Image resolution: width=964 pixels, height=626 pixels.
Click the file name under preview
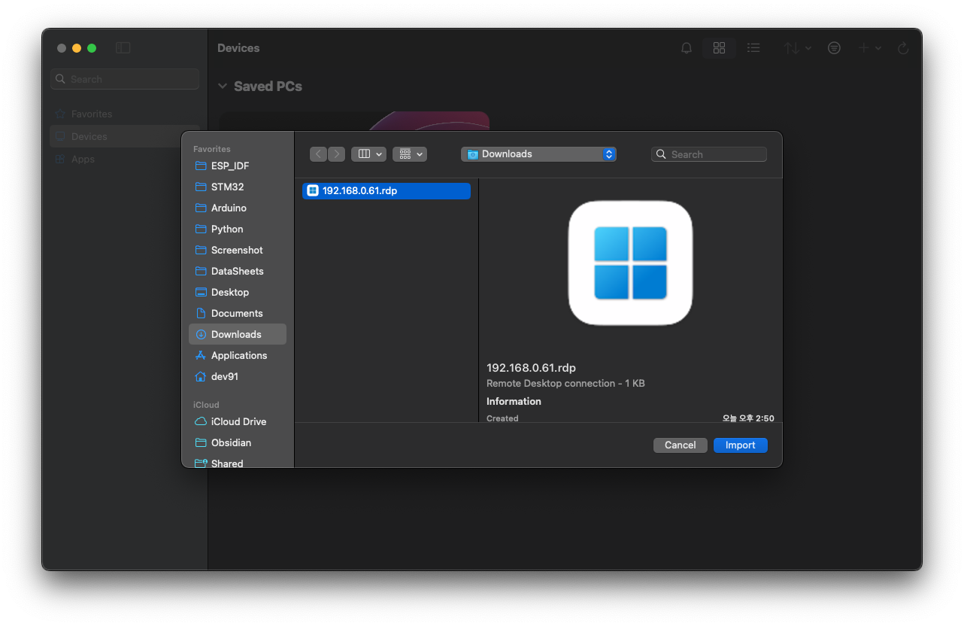coord(531,368)
